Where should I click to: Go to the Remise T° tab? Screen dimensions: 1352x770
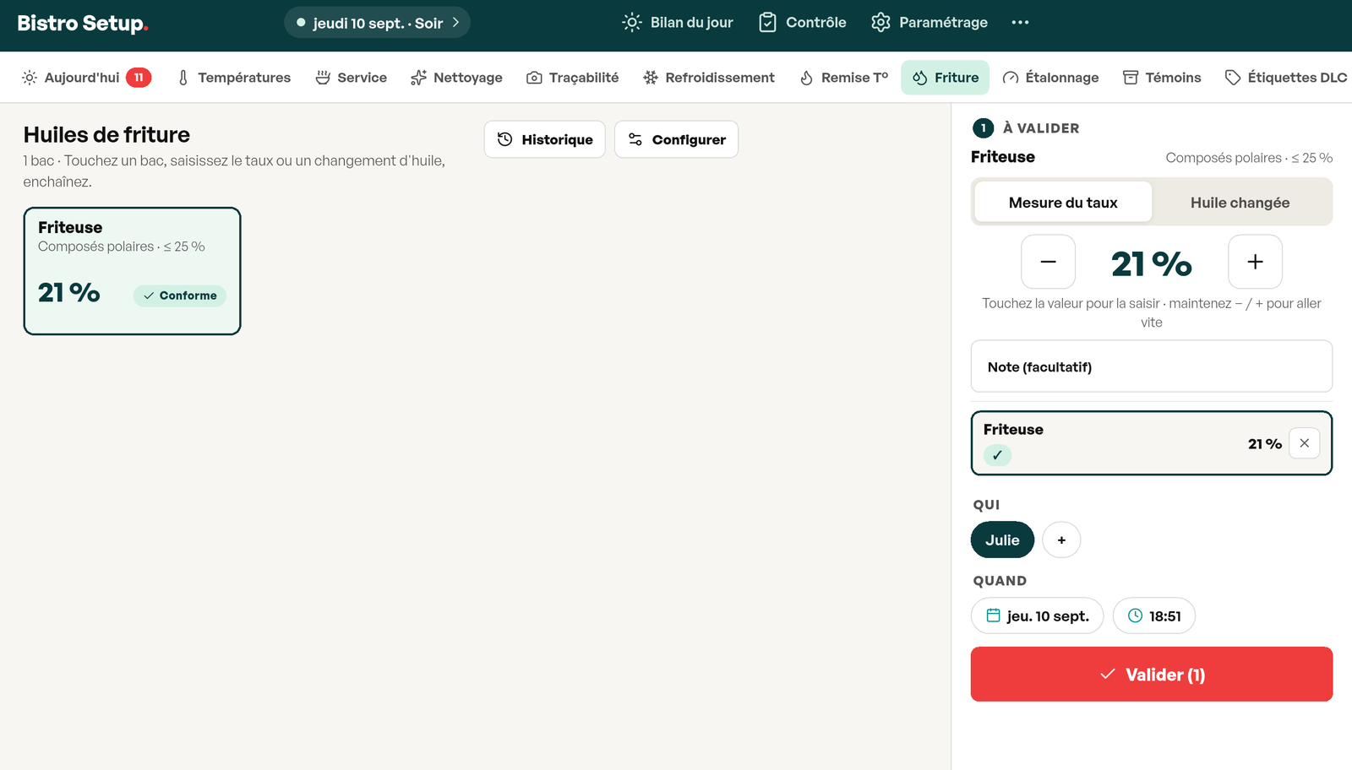pos(843,78)
